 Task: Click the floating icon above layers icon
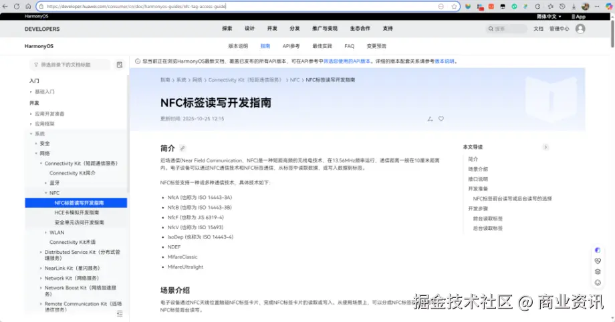tap(598, 261)
